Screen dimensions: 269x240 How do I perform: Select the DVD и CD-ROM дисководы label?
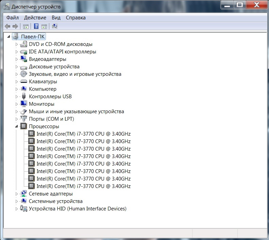tap(61, 44)
